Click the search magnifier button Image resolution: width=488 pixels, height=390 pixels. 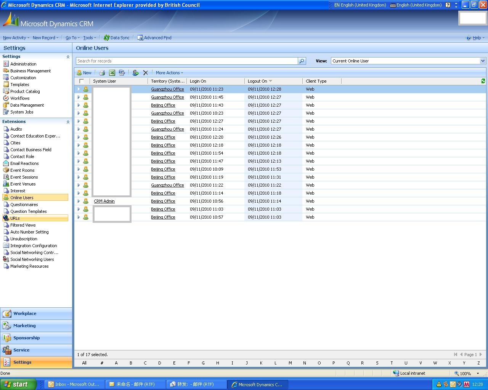coord(302,61)
